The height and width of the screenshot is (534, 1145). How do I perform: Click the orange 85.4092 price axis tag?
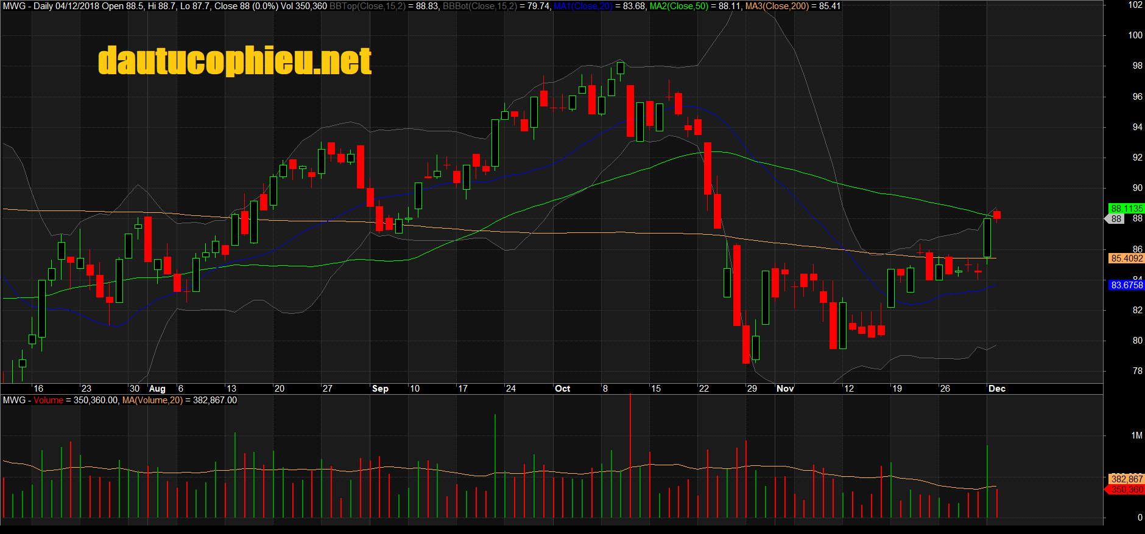[x=1126, y=258]
